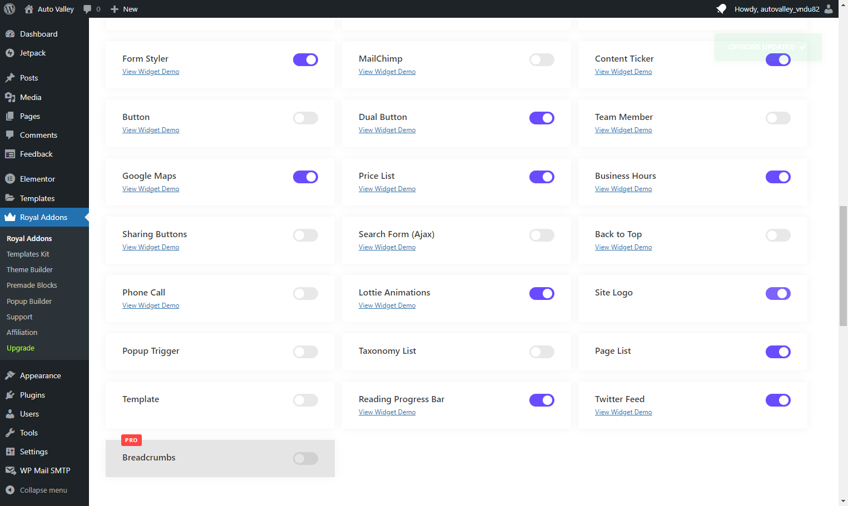Turn on the Back to Top toggle
Image resolution: width=848 pixels, height=506 pixels.
pyautogui.click(x=778, y=235)
